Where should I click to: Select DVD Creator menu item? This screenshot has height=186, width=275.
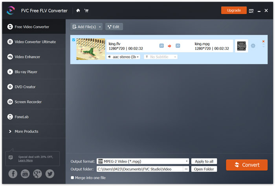click(x=34, y=87)
